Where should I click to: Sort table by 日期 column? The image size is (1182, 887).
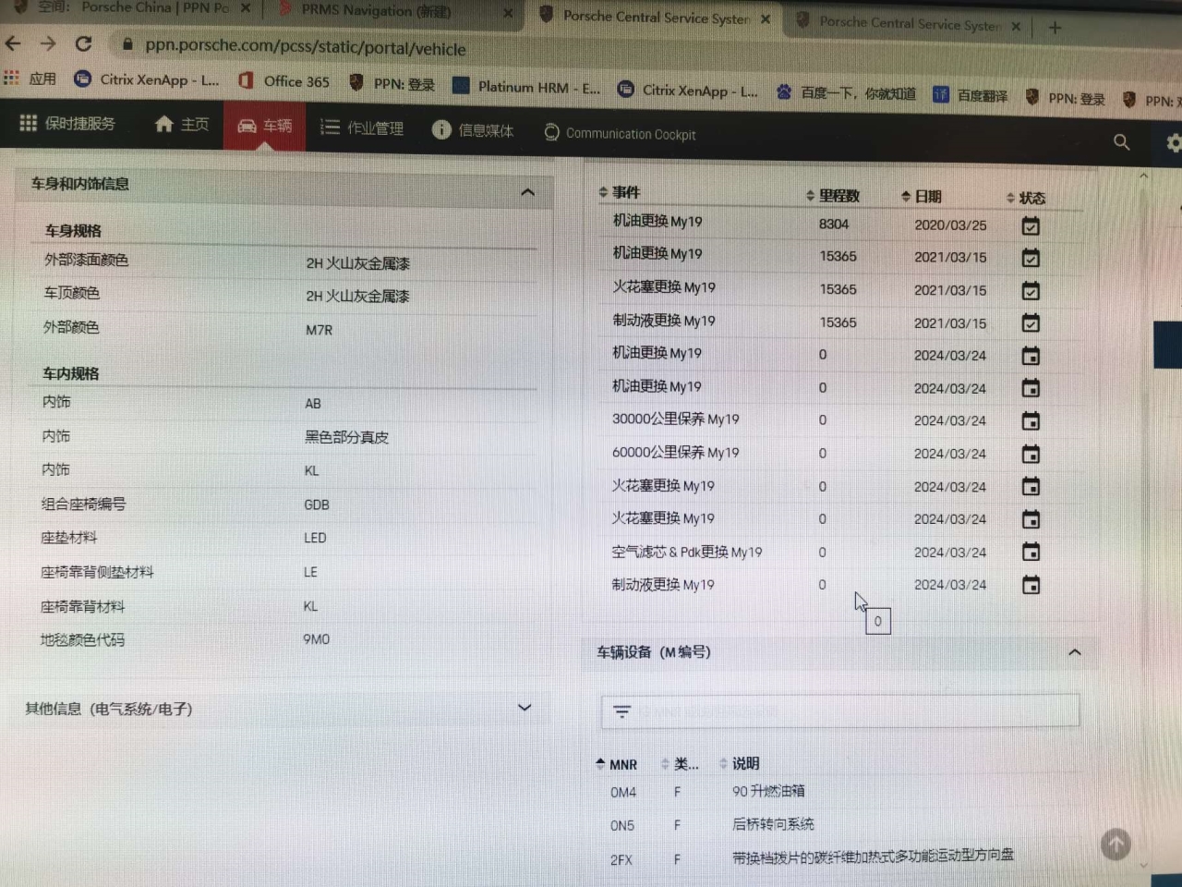click(x=922, y=196)
